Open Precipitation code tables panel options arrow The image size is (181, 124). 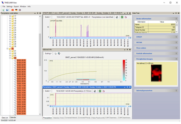tap(35, 13)
